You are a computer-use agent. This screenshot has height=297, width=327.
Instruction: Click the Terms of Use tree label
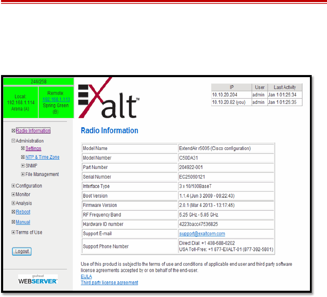pos(29,232)
